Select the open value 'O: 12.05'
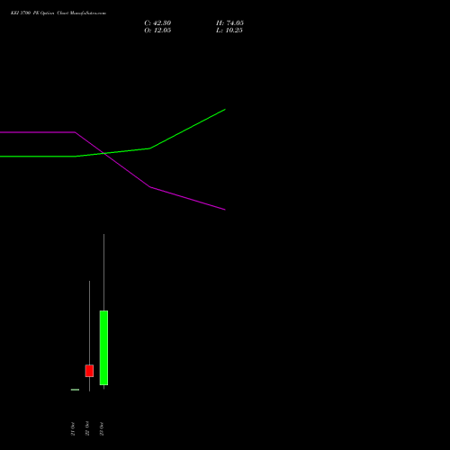450x450 pixels. click(157, 31)
